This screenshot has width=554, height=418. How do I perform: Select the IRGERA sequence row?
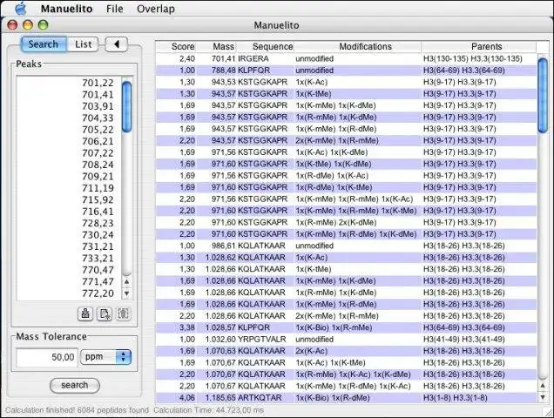coord(347,58)
